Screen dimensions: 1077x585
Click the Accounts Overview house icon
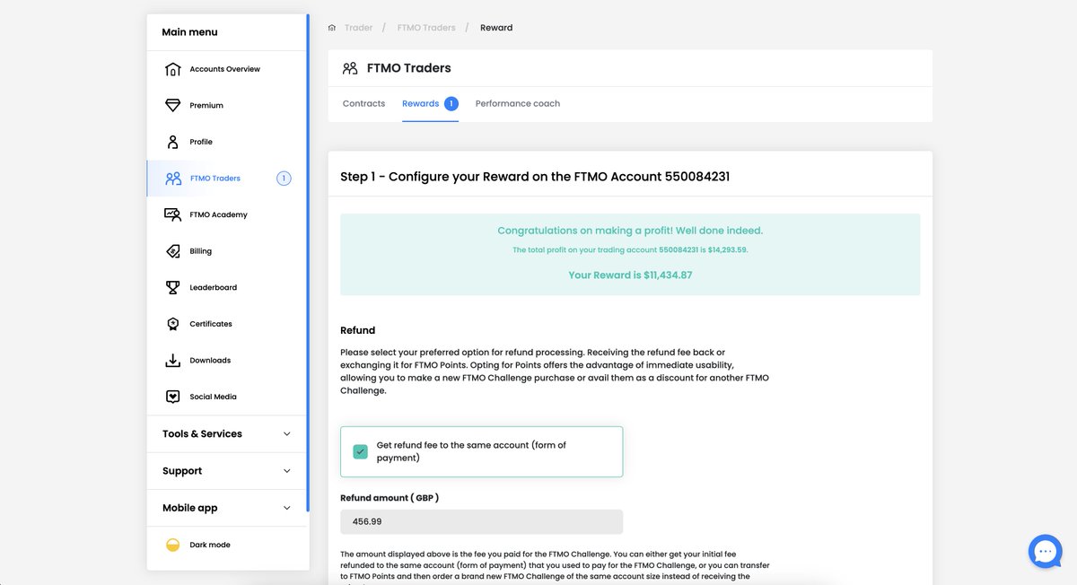pos(173,69)
